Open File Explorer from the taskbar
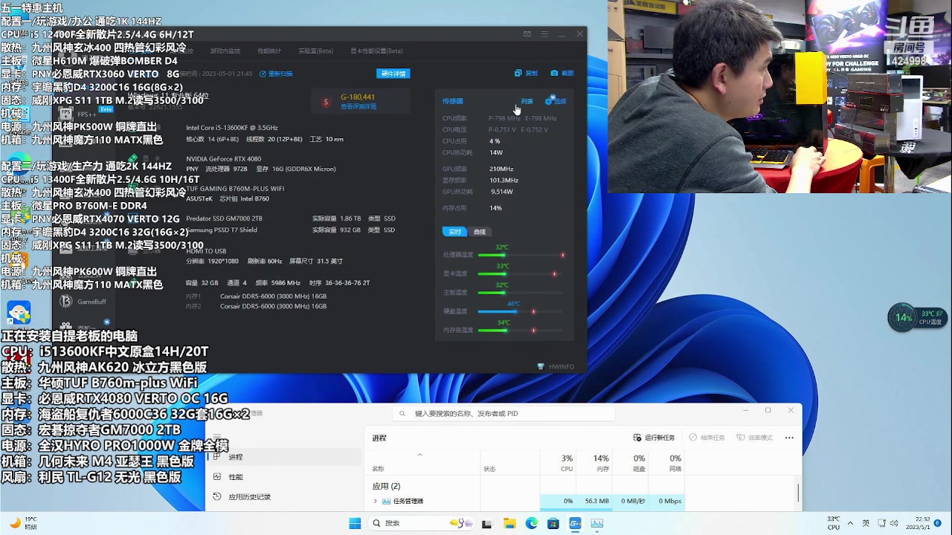Image resolution: width=952 pixels, height=535 pixels. pos(509,523)
